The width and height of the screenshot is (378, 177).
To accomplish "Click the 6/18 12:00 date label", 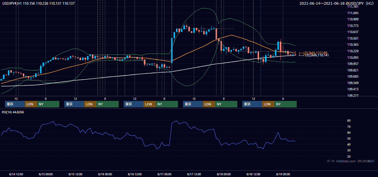I will coord(253,174).
